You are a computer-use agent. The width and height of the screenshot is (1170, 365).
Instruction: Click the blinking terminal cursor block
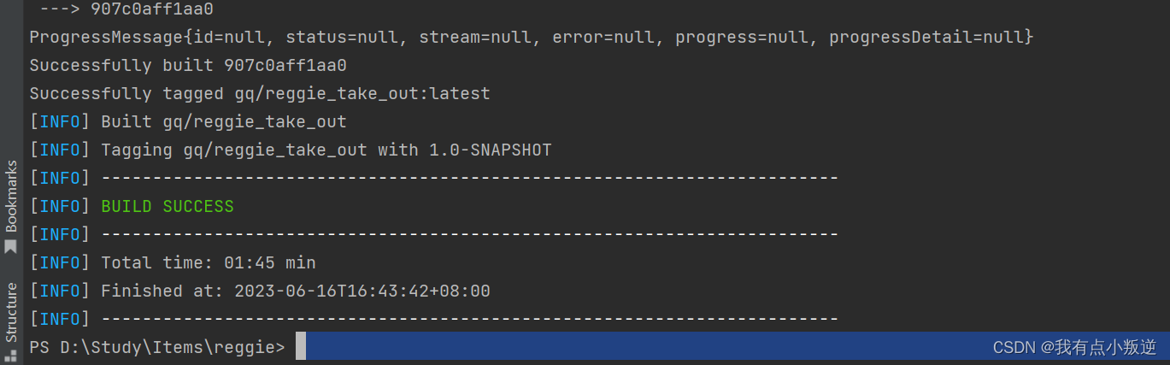(301, 347)
